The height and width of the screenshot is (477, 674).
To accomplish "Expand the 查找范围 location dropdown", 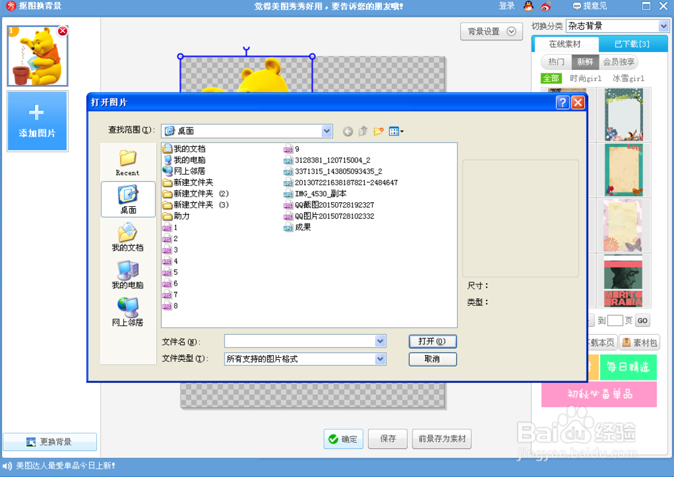I will 327,131.
